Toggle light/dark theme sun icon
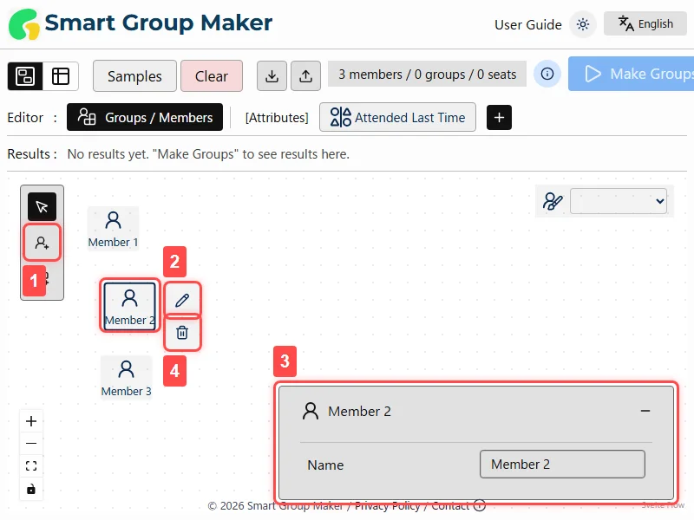The width and height of the screenshot is (694, 520). [x=583, y=24]
